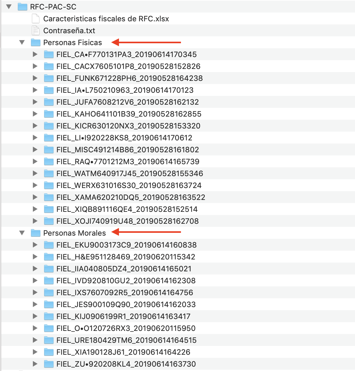Select the row named FIEL_O•O120726RX3_20190620115950
This screenshot has width=355, height=371.
pos(178,328)
